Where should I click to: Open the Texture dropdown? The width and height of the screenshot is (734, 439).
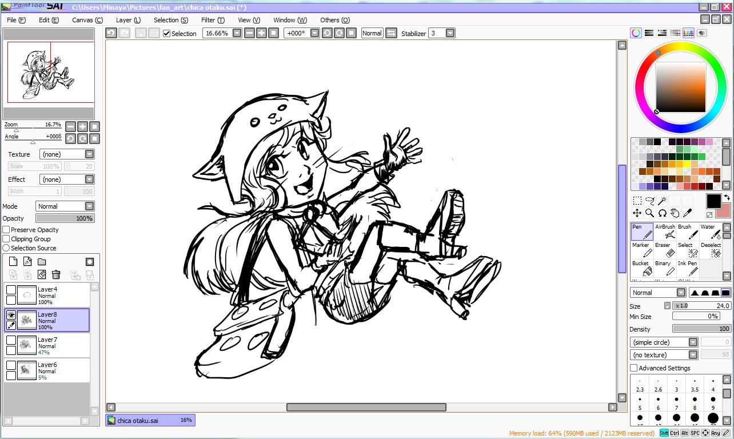(x=66, y=154)
